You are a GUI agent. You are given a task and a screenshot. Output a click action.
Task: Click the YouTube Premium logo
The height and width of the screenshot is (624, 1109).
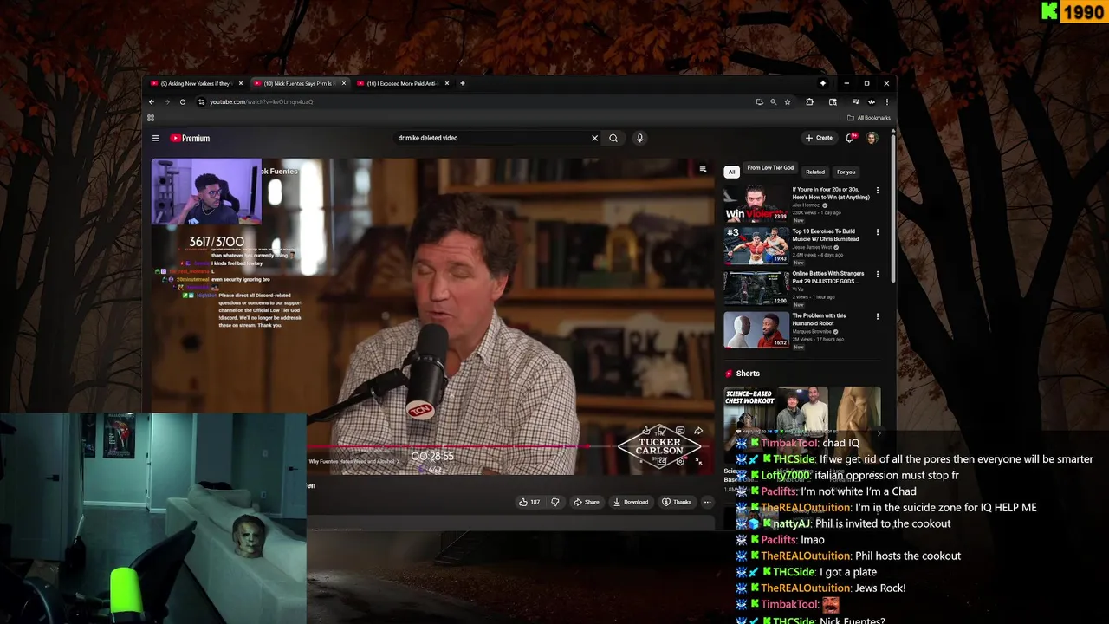point(190,138)
